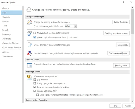Click the stationery ABC fonts icon
Screen dimensions: 135x109
pyautogui.click(x=29, y=53)
